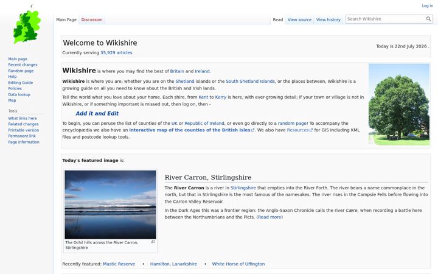Open the Resources external link
Viewport: 438px width, 274px height.
[299, 130]
